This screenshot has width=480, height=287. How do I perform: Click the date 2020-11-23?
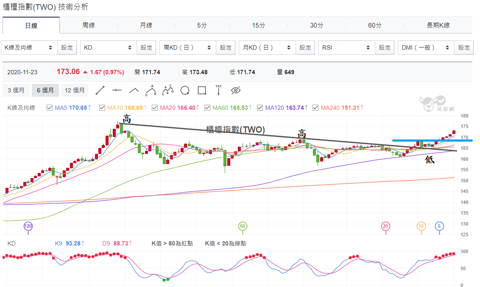[x=22, y=72]
